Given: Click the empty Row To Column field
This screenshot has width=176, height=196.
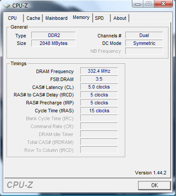Looking at the screenshot, I should (99, 150).
